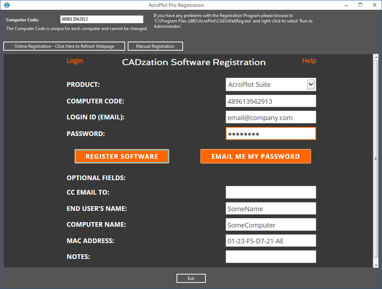Click the NOTES field
The image size is (382, 289).
271,256
